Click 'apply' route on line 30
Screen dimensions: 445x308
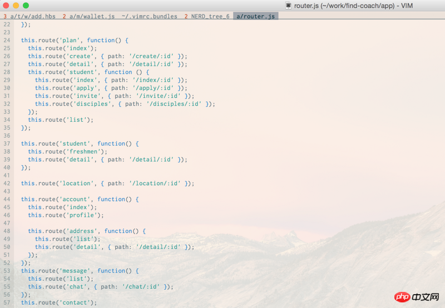tap(85, 88)
